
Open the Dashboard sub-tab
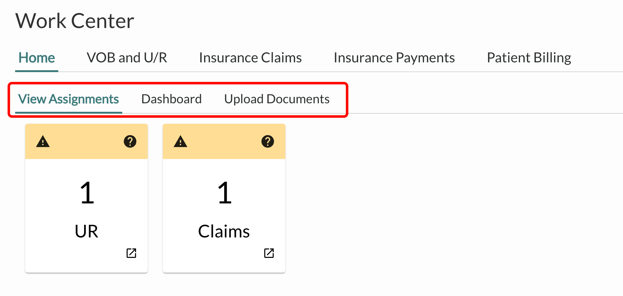pos(171,99)
